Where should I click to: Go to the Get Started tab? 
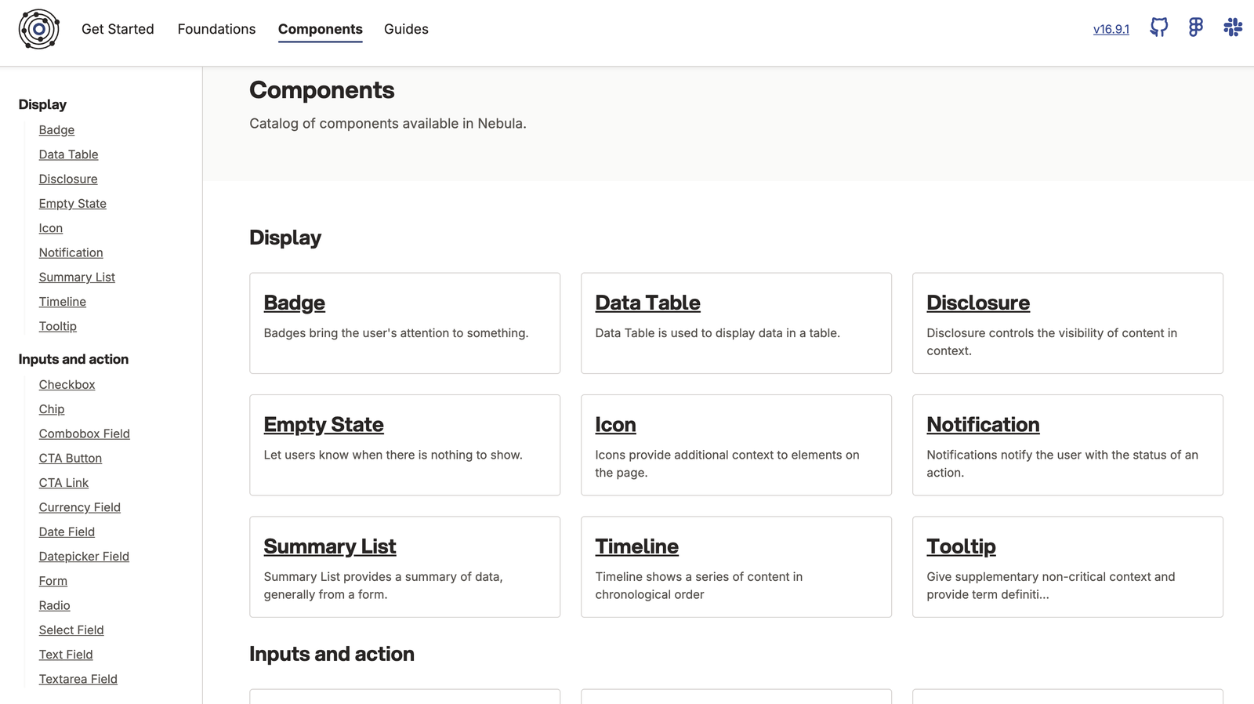[118, 29]
